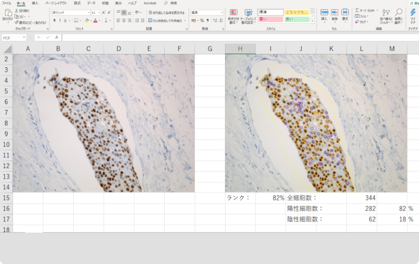Toggle wrap text (折り返して全体を表示する)
419x264 pixels.
pos(165,12)
